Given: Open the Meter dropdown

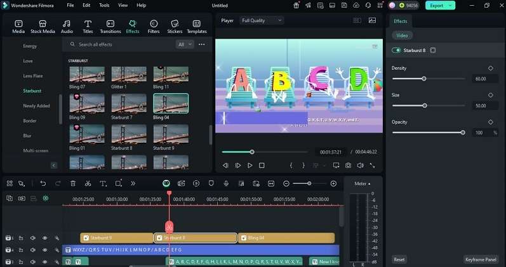Looking at the screenshot, I should click(363, 184).
